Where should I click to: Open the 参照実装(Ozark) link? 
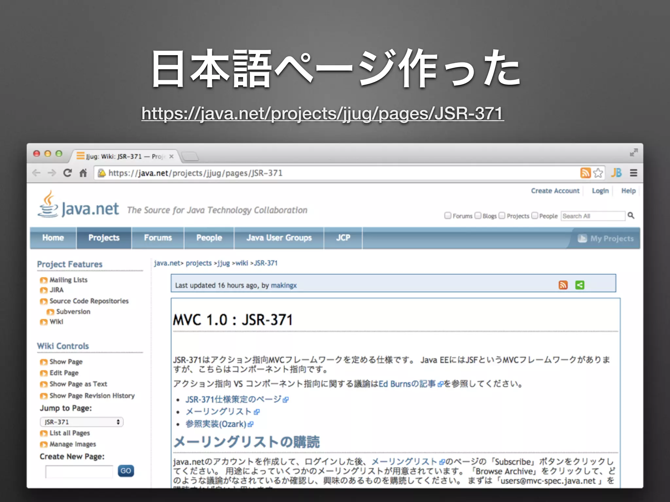click(x=216, y=424)
